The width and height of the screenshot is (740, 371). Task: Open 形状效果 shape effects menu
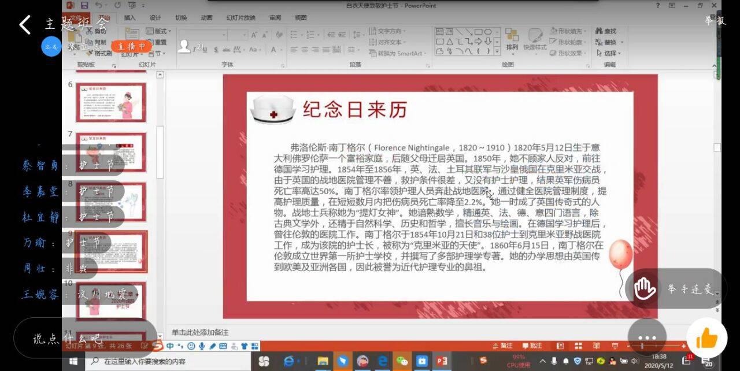point(568,53)
